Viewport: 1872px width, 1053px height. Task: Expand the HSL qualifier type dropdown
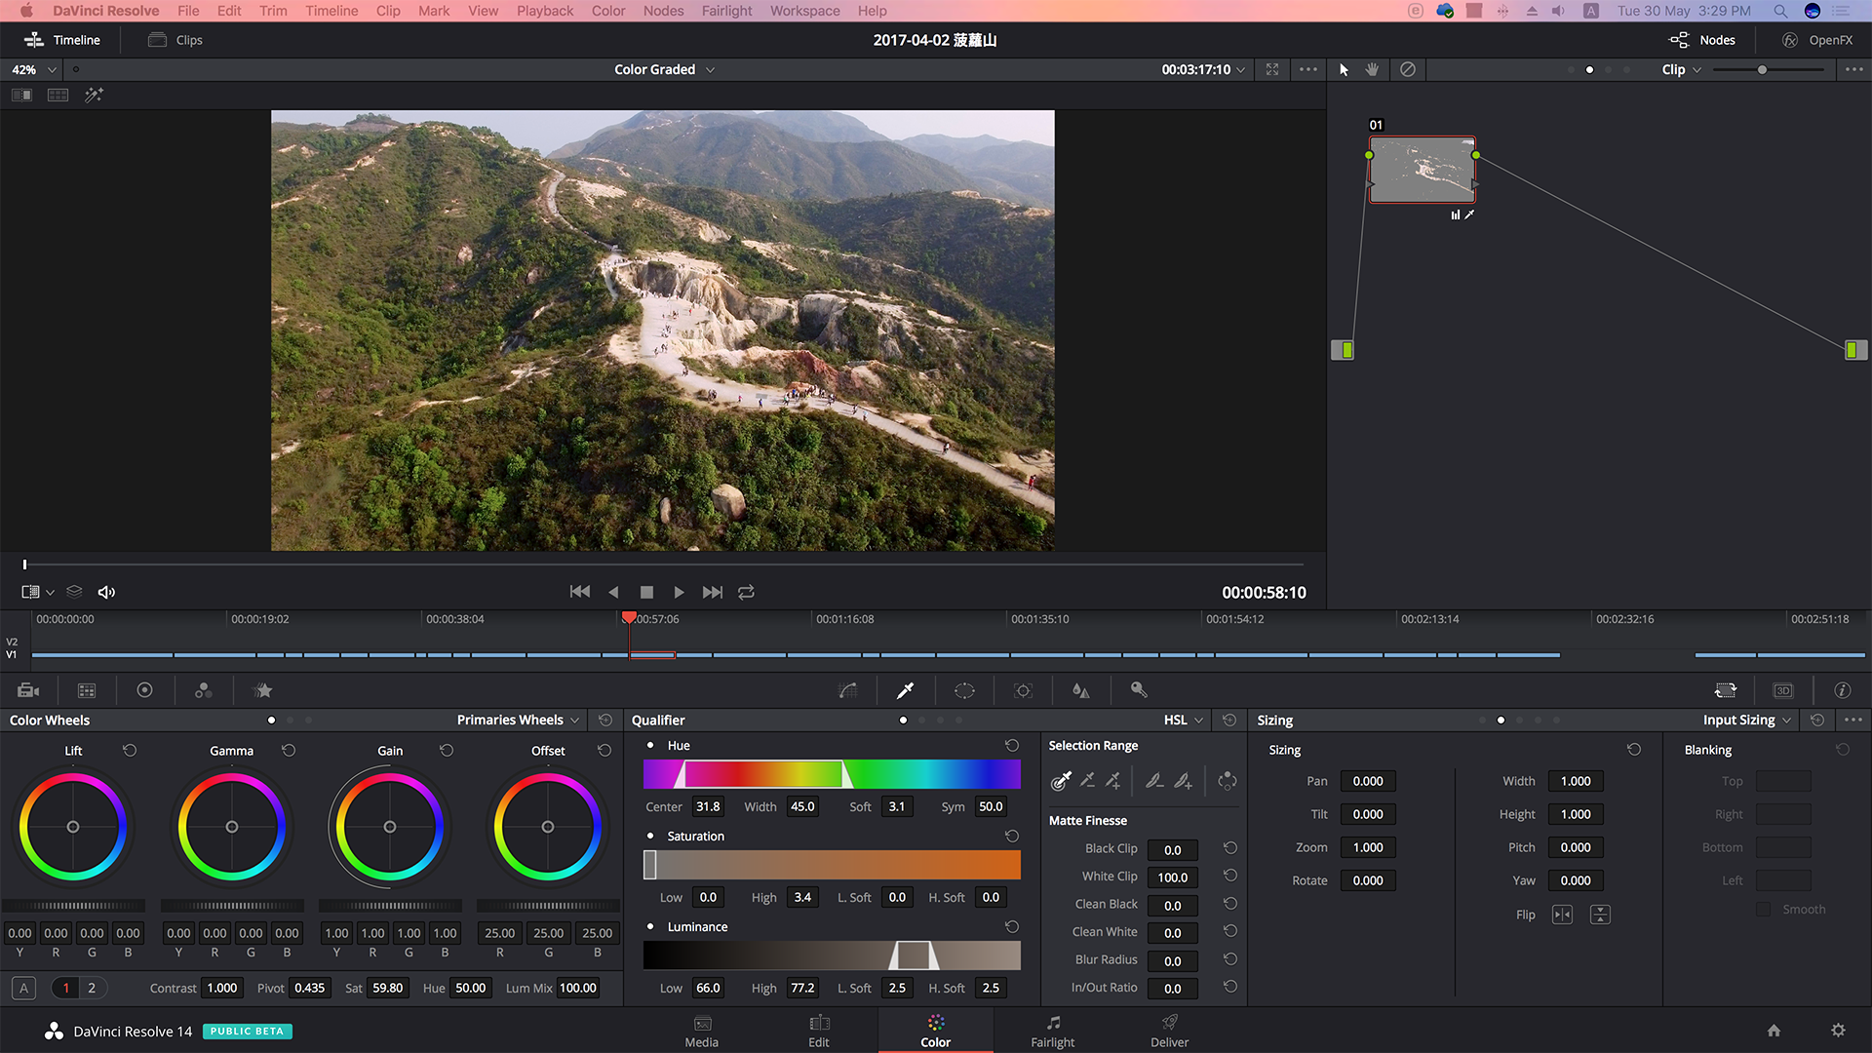point(1183,720)
